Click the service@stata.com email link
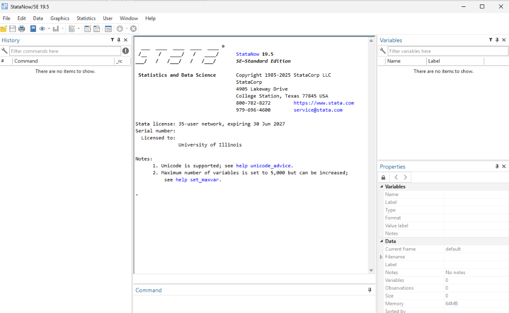509x313 pixels. tap(318, 110)
